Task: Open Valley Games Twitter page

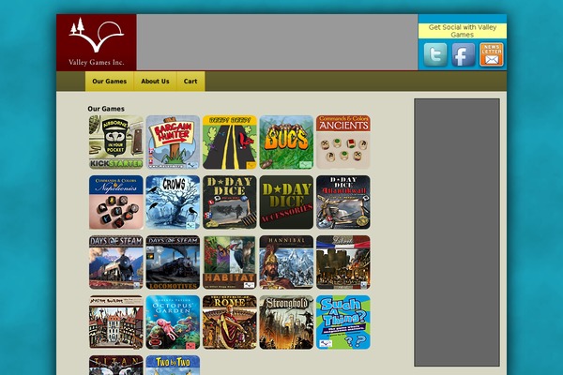Action: [x=435, y=55]
